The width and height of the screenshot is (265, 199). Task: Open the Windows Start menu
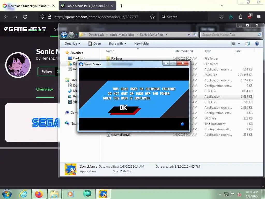(7, 194)
